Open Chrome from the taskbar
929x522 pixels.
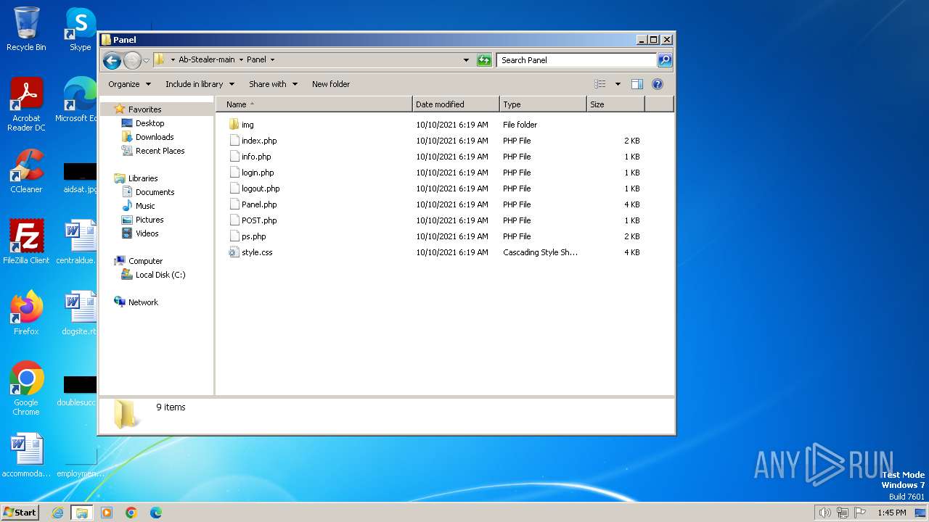(x=131, y=513)
